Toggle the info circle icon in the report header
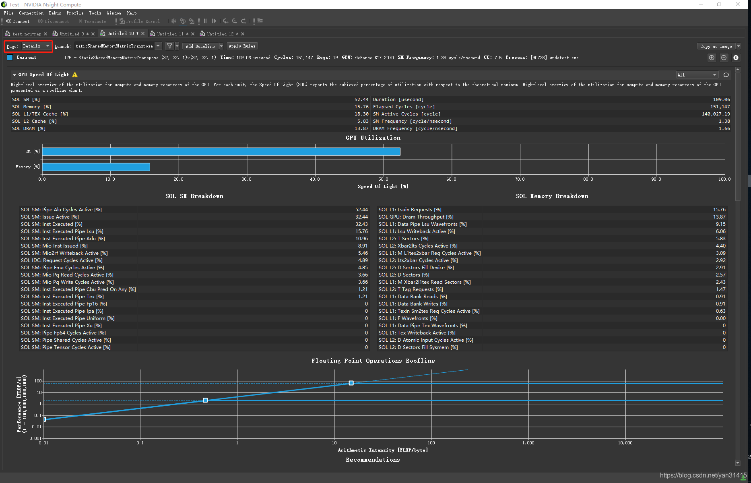 (x=736, y=58)
